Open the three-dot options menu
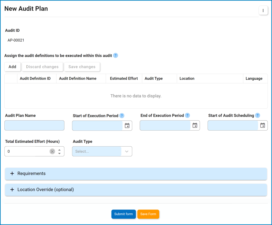 pos(263,11)
